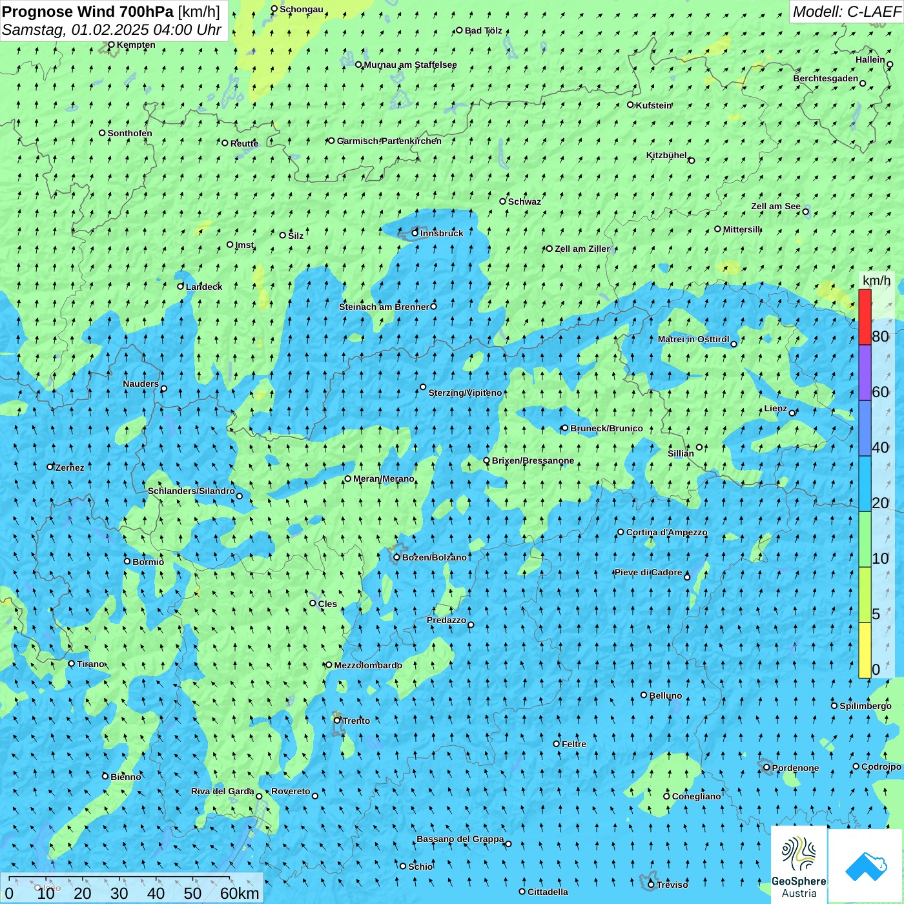Click the 'Sterzing/Vipiteno' label
Image resolution: width=904 pixels, height=904 pixels.
click(465, 393)
